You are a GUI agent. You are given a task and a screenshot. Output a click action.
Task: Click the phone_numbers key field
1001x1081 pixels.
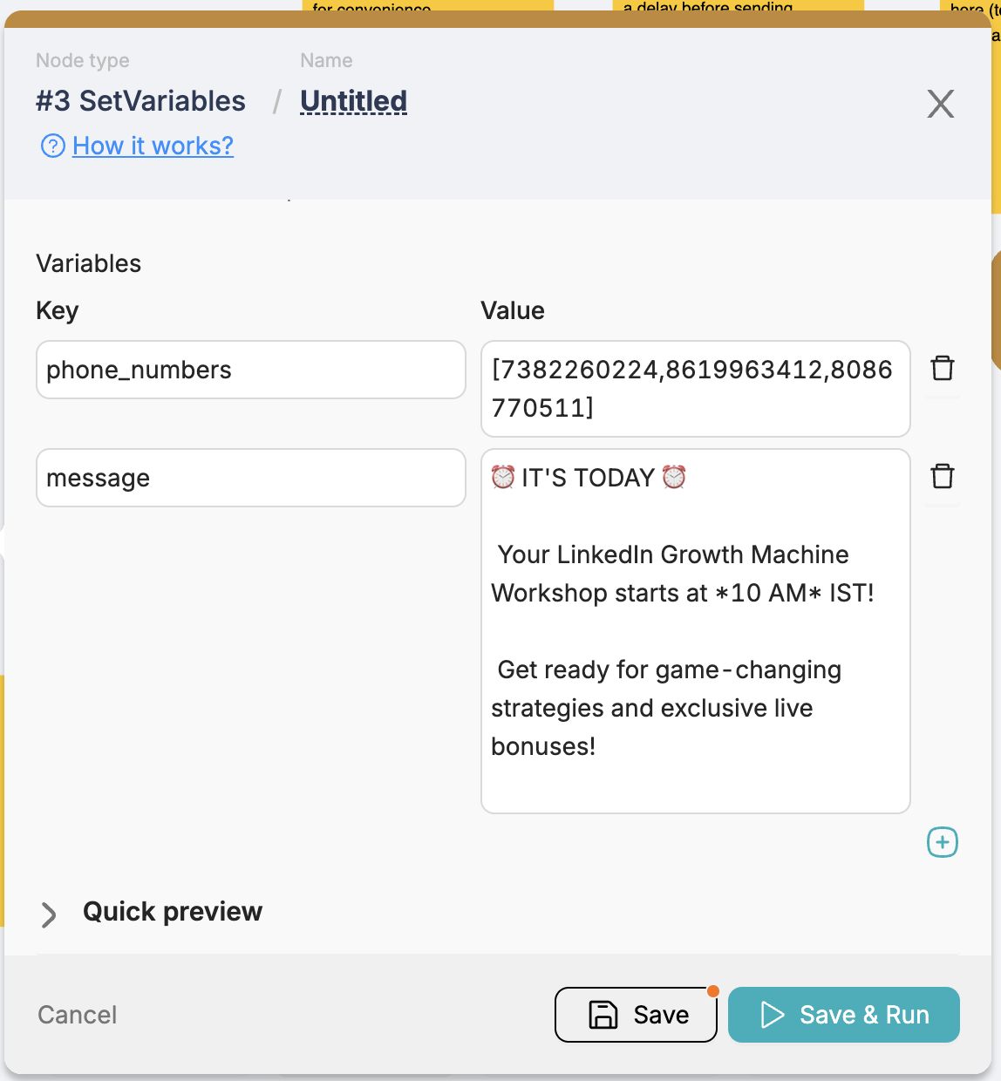coord(250,370)
